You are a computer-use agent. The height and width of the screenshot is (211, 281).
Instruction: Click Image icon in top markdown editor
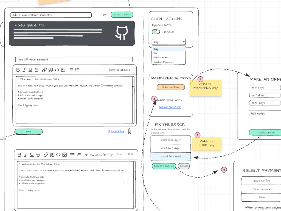63,70
